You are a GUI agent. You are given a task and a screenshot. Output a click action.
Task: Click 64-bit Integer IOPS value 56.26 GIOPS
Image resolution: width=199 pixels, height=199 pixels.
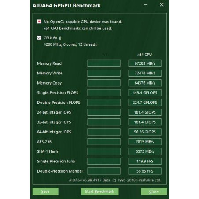point(145,132)
